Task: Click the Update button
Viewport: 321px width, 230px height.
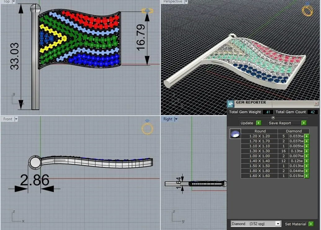Action: pos(247,123)
